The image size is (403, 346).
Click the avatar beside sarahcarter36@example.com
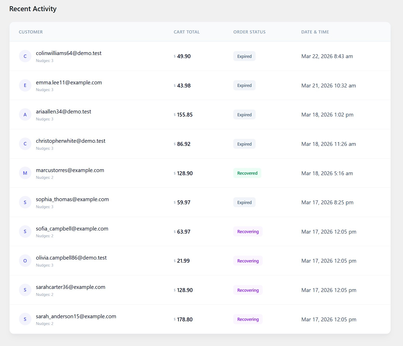click(x=25, y=290)
